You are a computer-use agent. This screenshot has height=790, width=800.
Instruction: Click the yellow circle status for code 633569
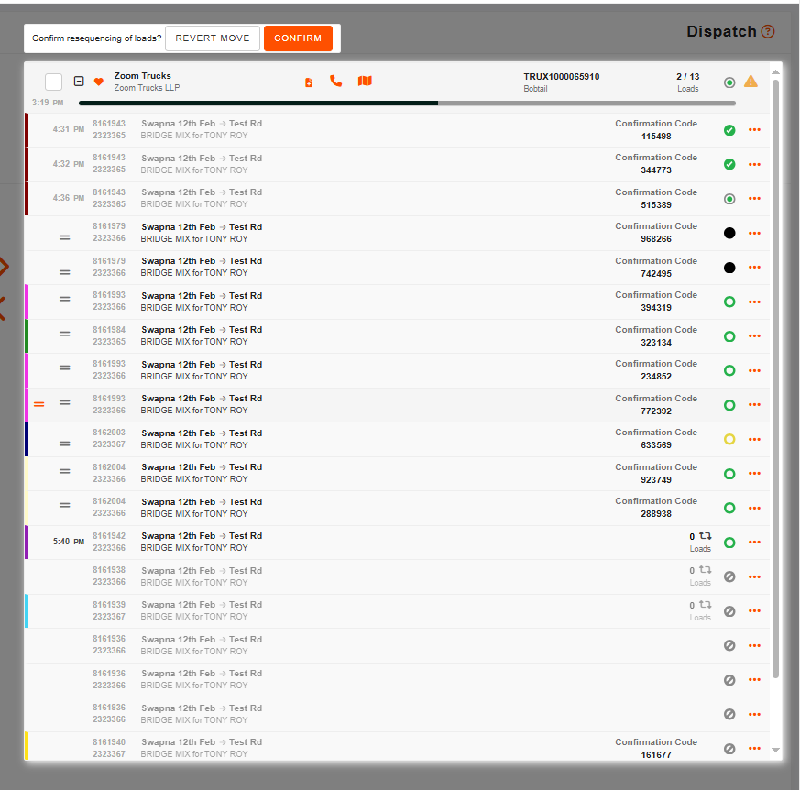(x=729, y=440)
